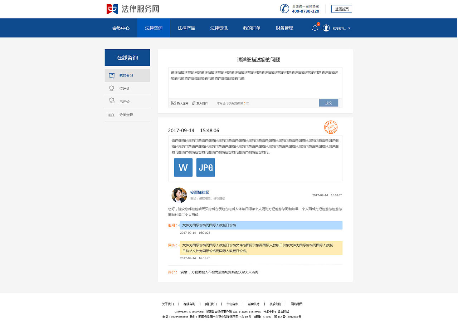Open the 财务管理 menu item

pyautogui.click(x=284, y=28)
